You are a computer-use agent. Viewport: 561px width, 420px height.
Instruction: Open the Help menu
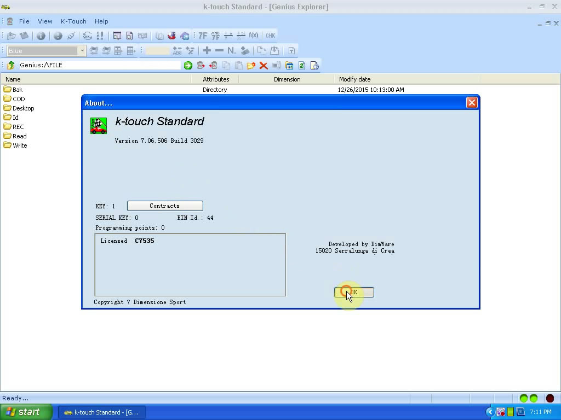[x=101, y=21]
